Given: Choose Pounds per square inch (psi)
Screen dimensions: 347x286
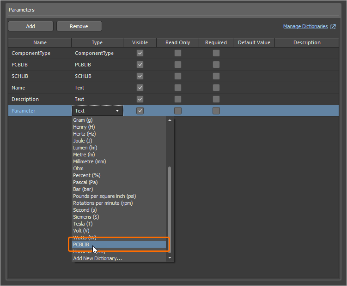Looking at the screenshot, I should click(x=119, y=196).
